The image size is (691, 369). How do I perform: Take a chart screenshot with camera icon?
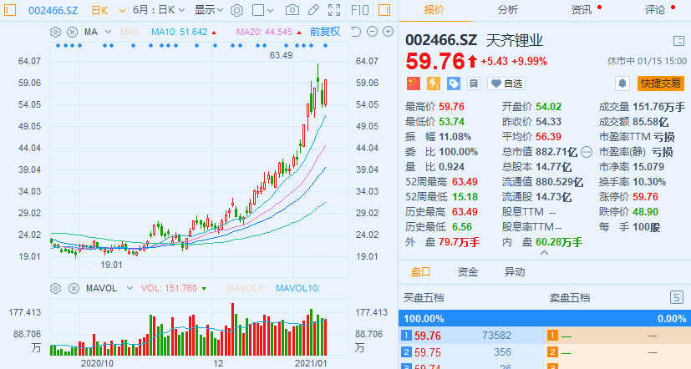pos(292,10)
